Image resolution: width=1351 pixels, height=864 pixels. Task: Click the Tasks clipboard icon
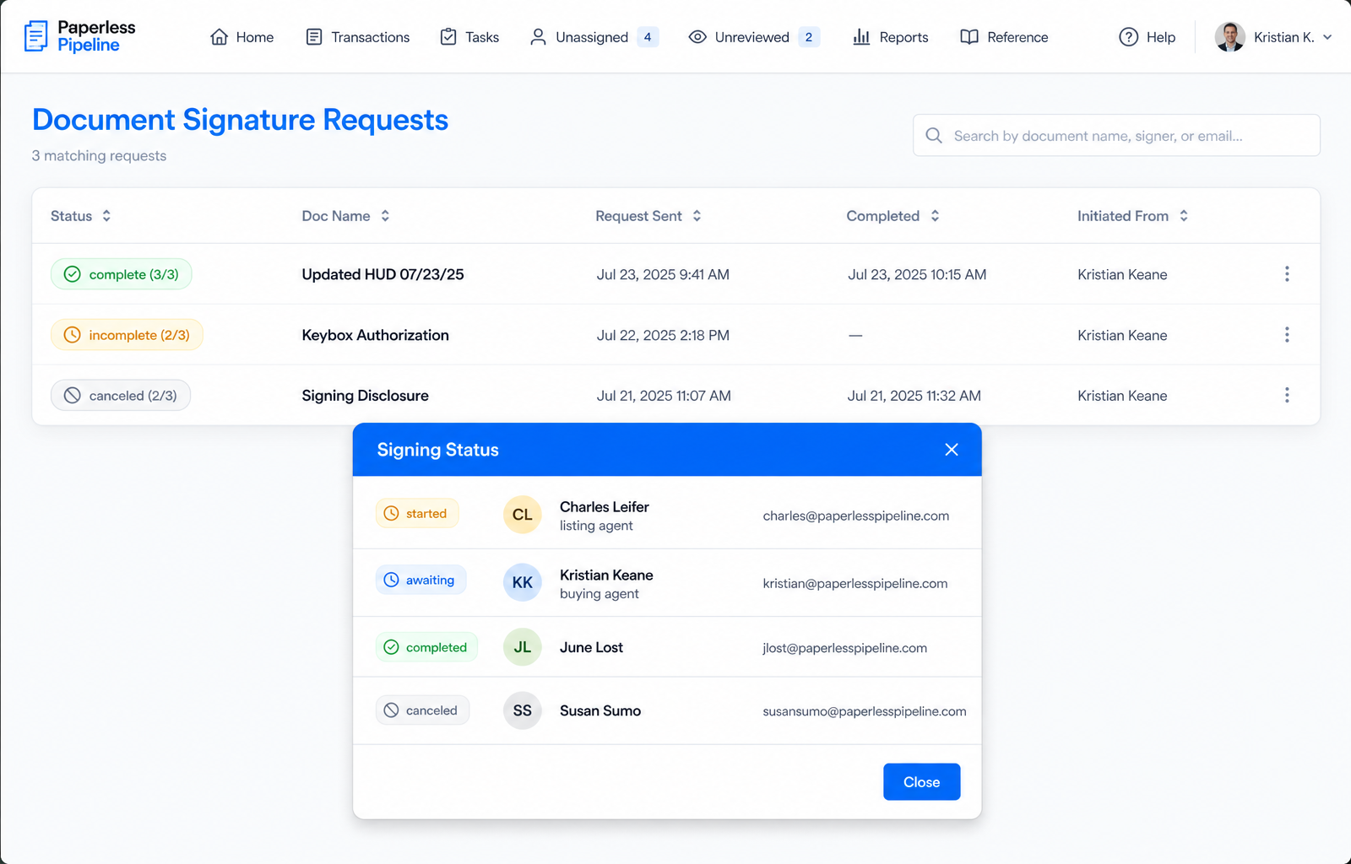[x=448, y=37]
